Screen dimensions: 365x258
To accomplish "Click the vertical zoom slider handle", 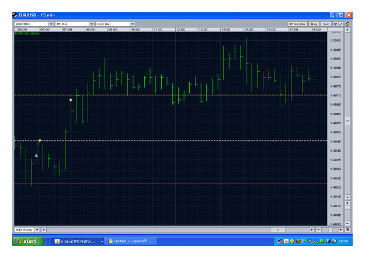I will coord(347,208).
